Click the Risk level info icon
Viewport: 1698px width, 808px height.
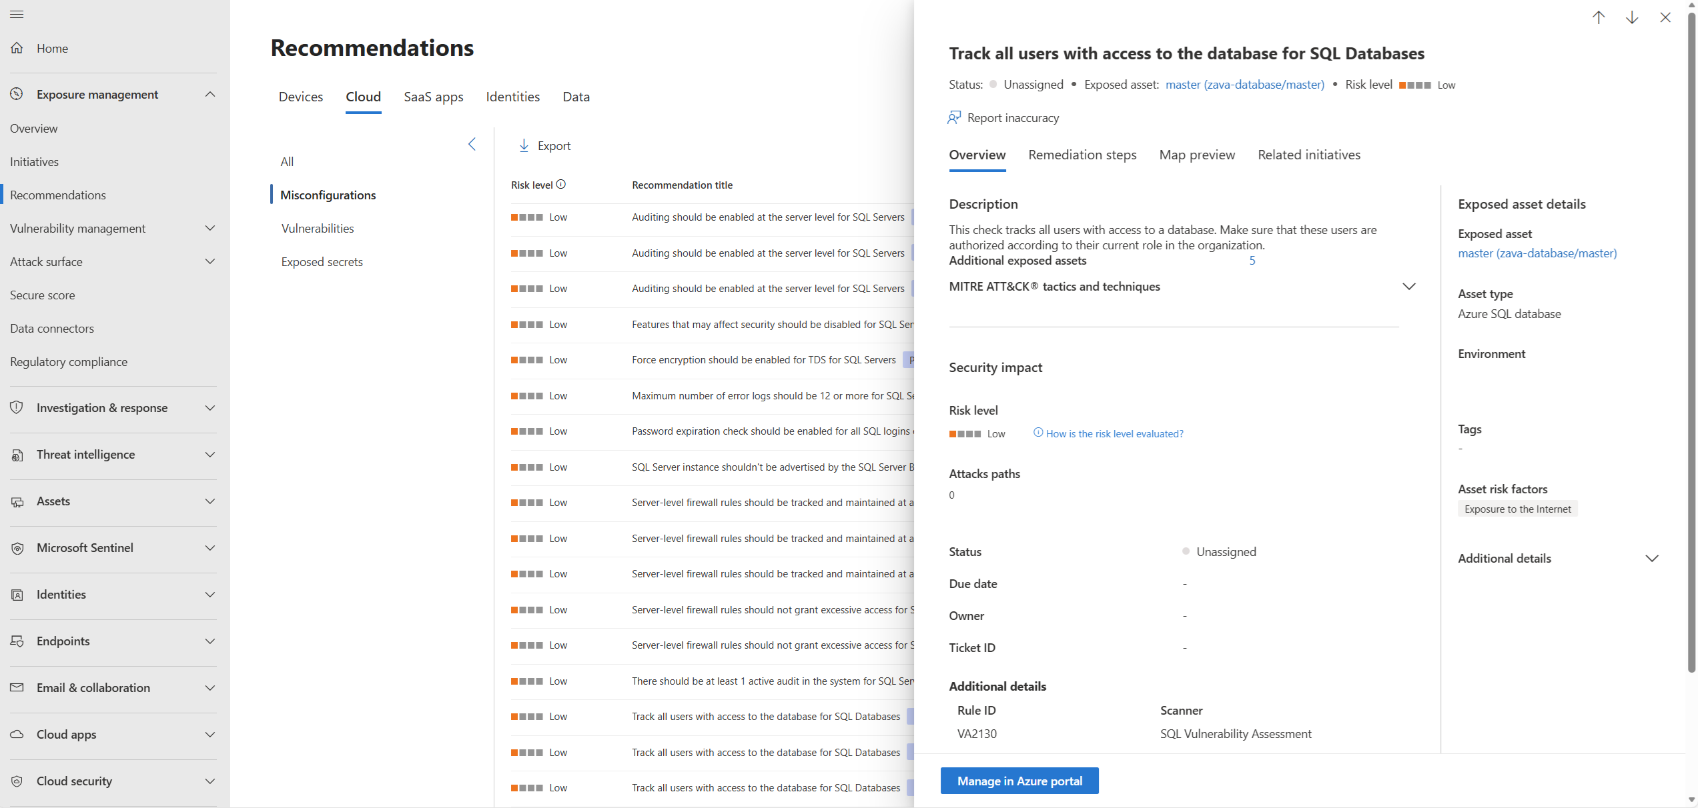point(561,185)
